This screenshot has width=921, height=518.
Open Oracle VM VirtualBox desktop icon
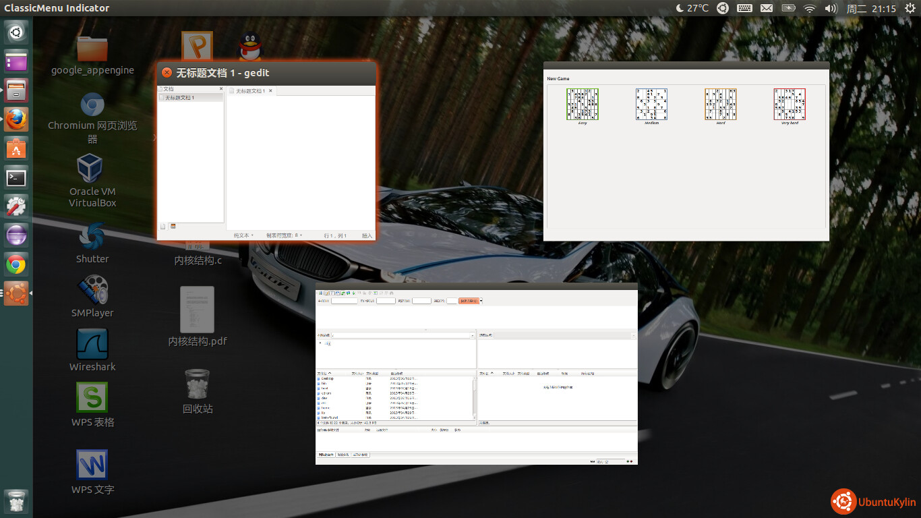92,181
